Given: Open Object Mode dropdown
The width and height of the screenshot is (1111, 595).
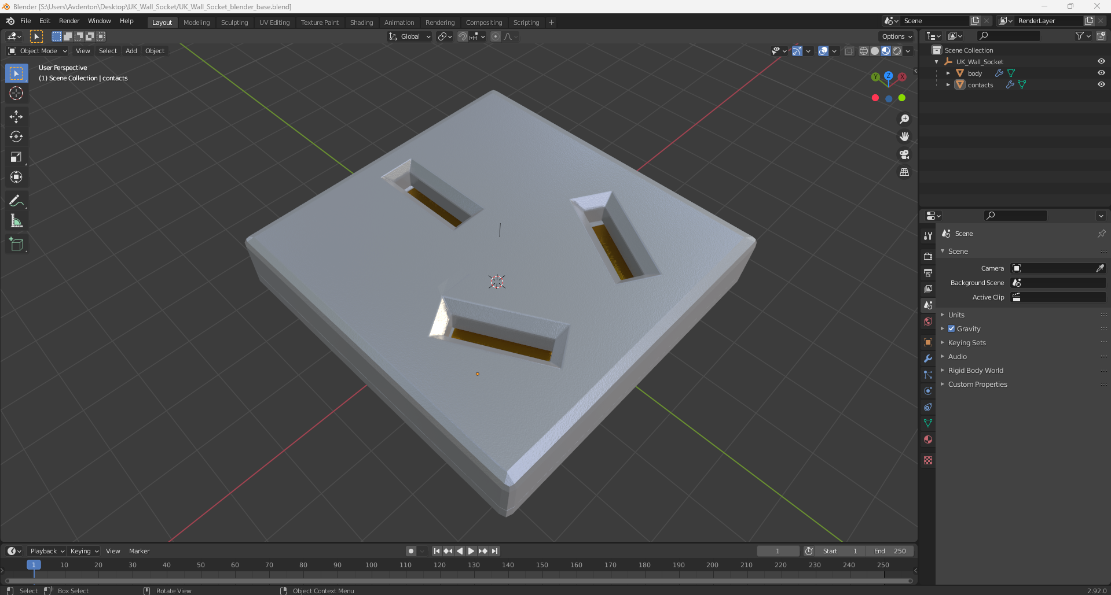Looking at the screenshot, I should pyautogui.click(x=38, y=51).
